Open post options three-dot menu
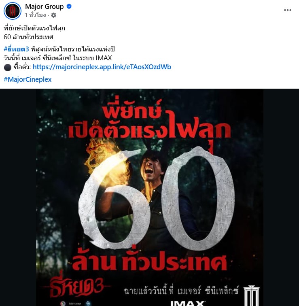This screenshot has width=299, height=306. pos(288,10)
